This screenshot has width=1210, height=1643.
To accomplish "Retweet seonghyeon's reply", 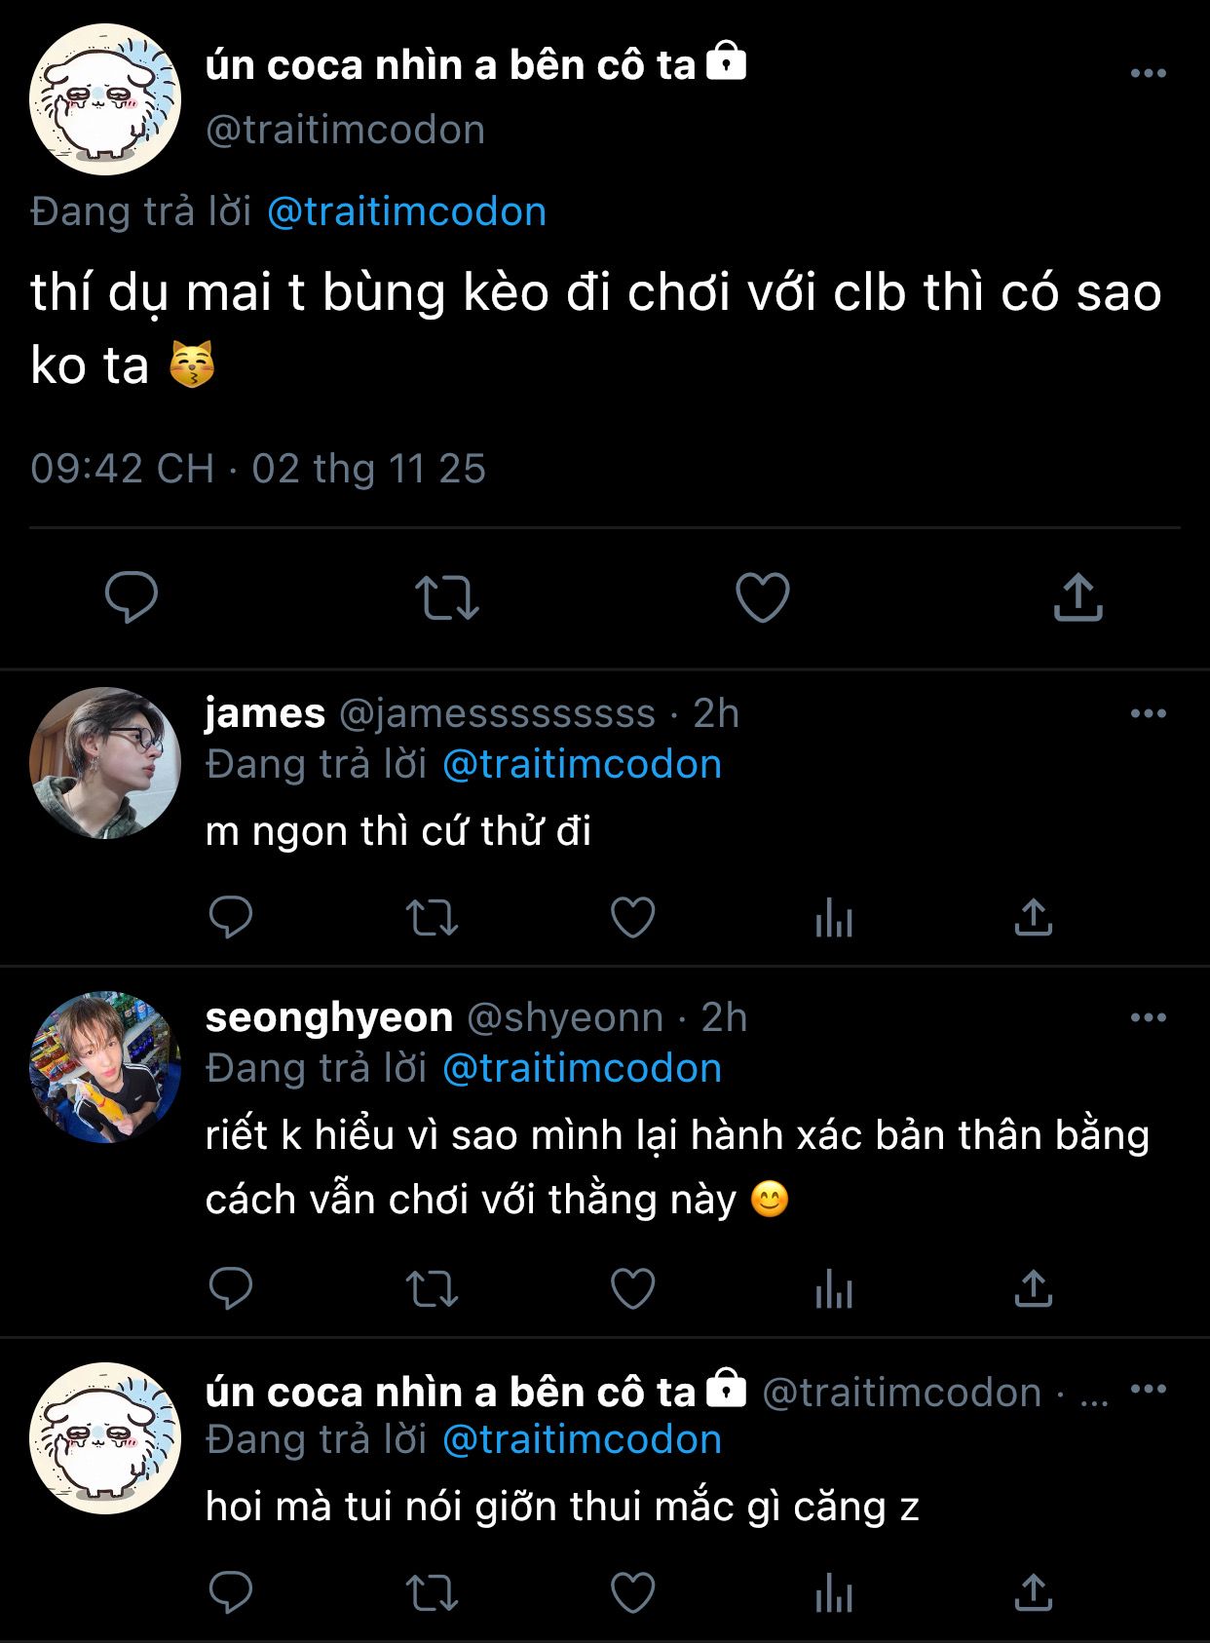I will (x=432, y=1288).
